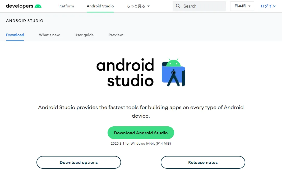Expand the もっと見る dropdown menu
282x184 pixels.
click(138, 6)
